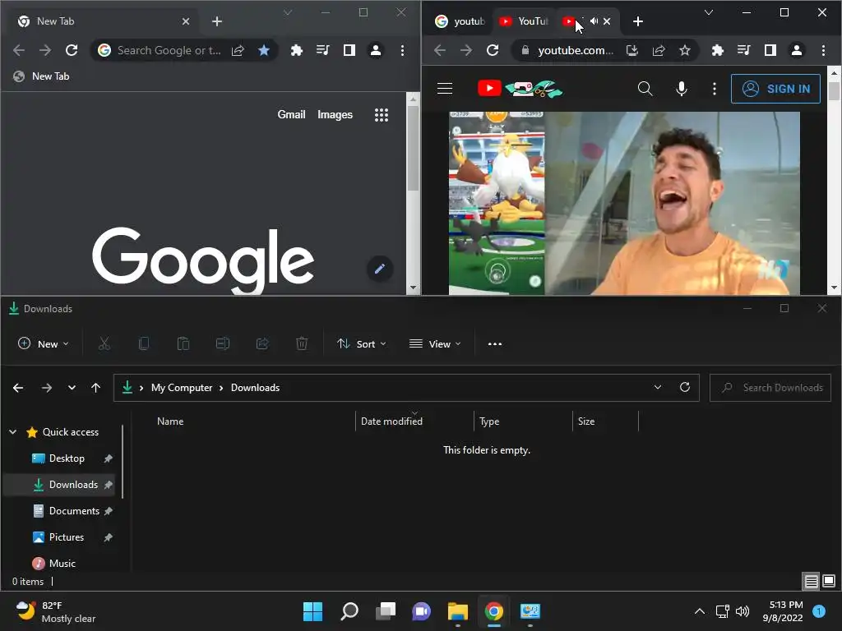842x631 pixels.
Task: Reload the YouTube page
Action: [493, 50]
